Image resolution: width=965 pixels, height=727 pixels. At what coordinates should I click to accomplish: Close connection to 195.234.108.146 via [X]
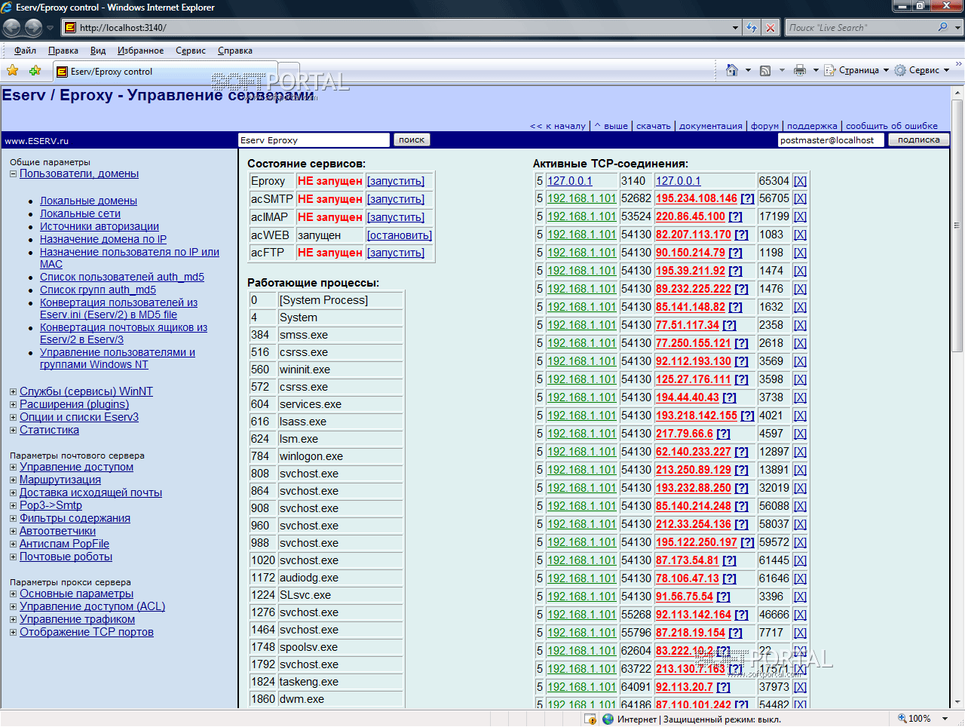coord(800,198)
